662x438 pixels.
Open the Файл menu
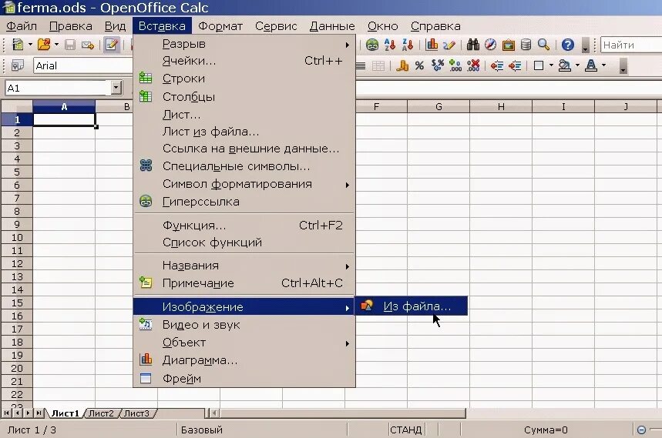[22, 26]
